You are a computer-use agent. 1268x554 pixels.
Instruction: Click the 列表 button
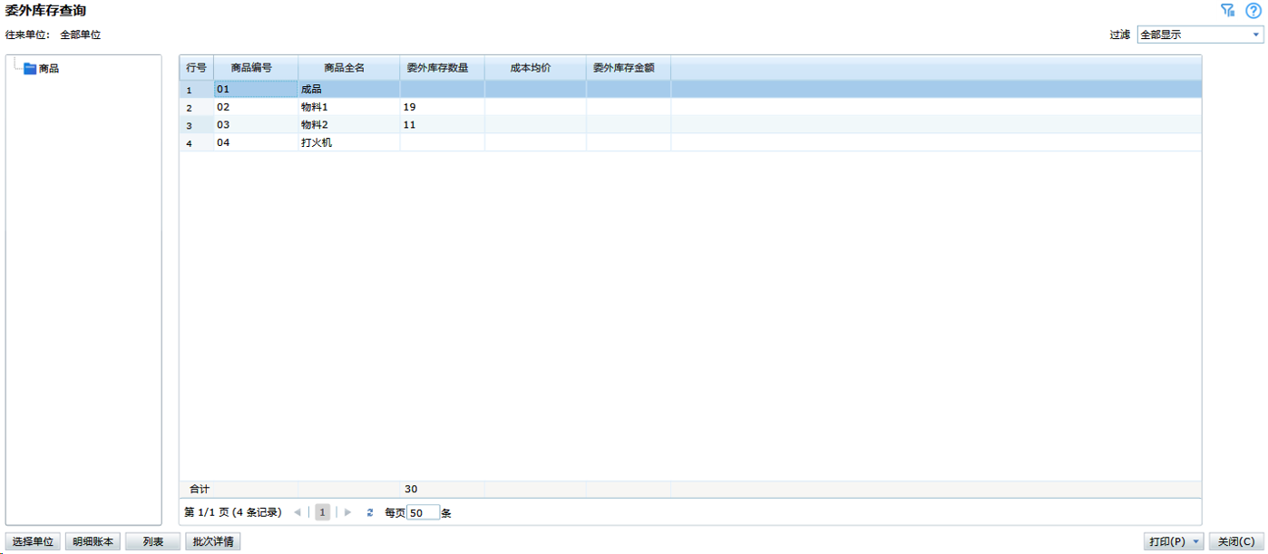pos(152,542)
